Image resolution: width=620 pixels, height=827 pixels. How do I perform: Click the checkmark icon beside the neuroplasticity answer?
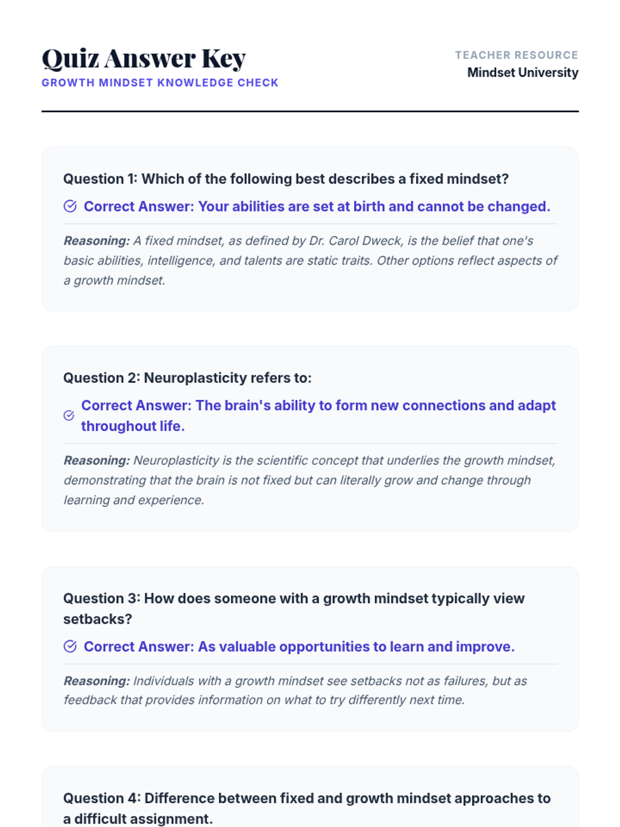click(x=69, y=416)
